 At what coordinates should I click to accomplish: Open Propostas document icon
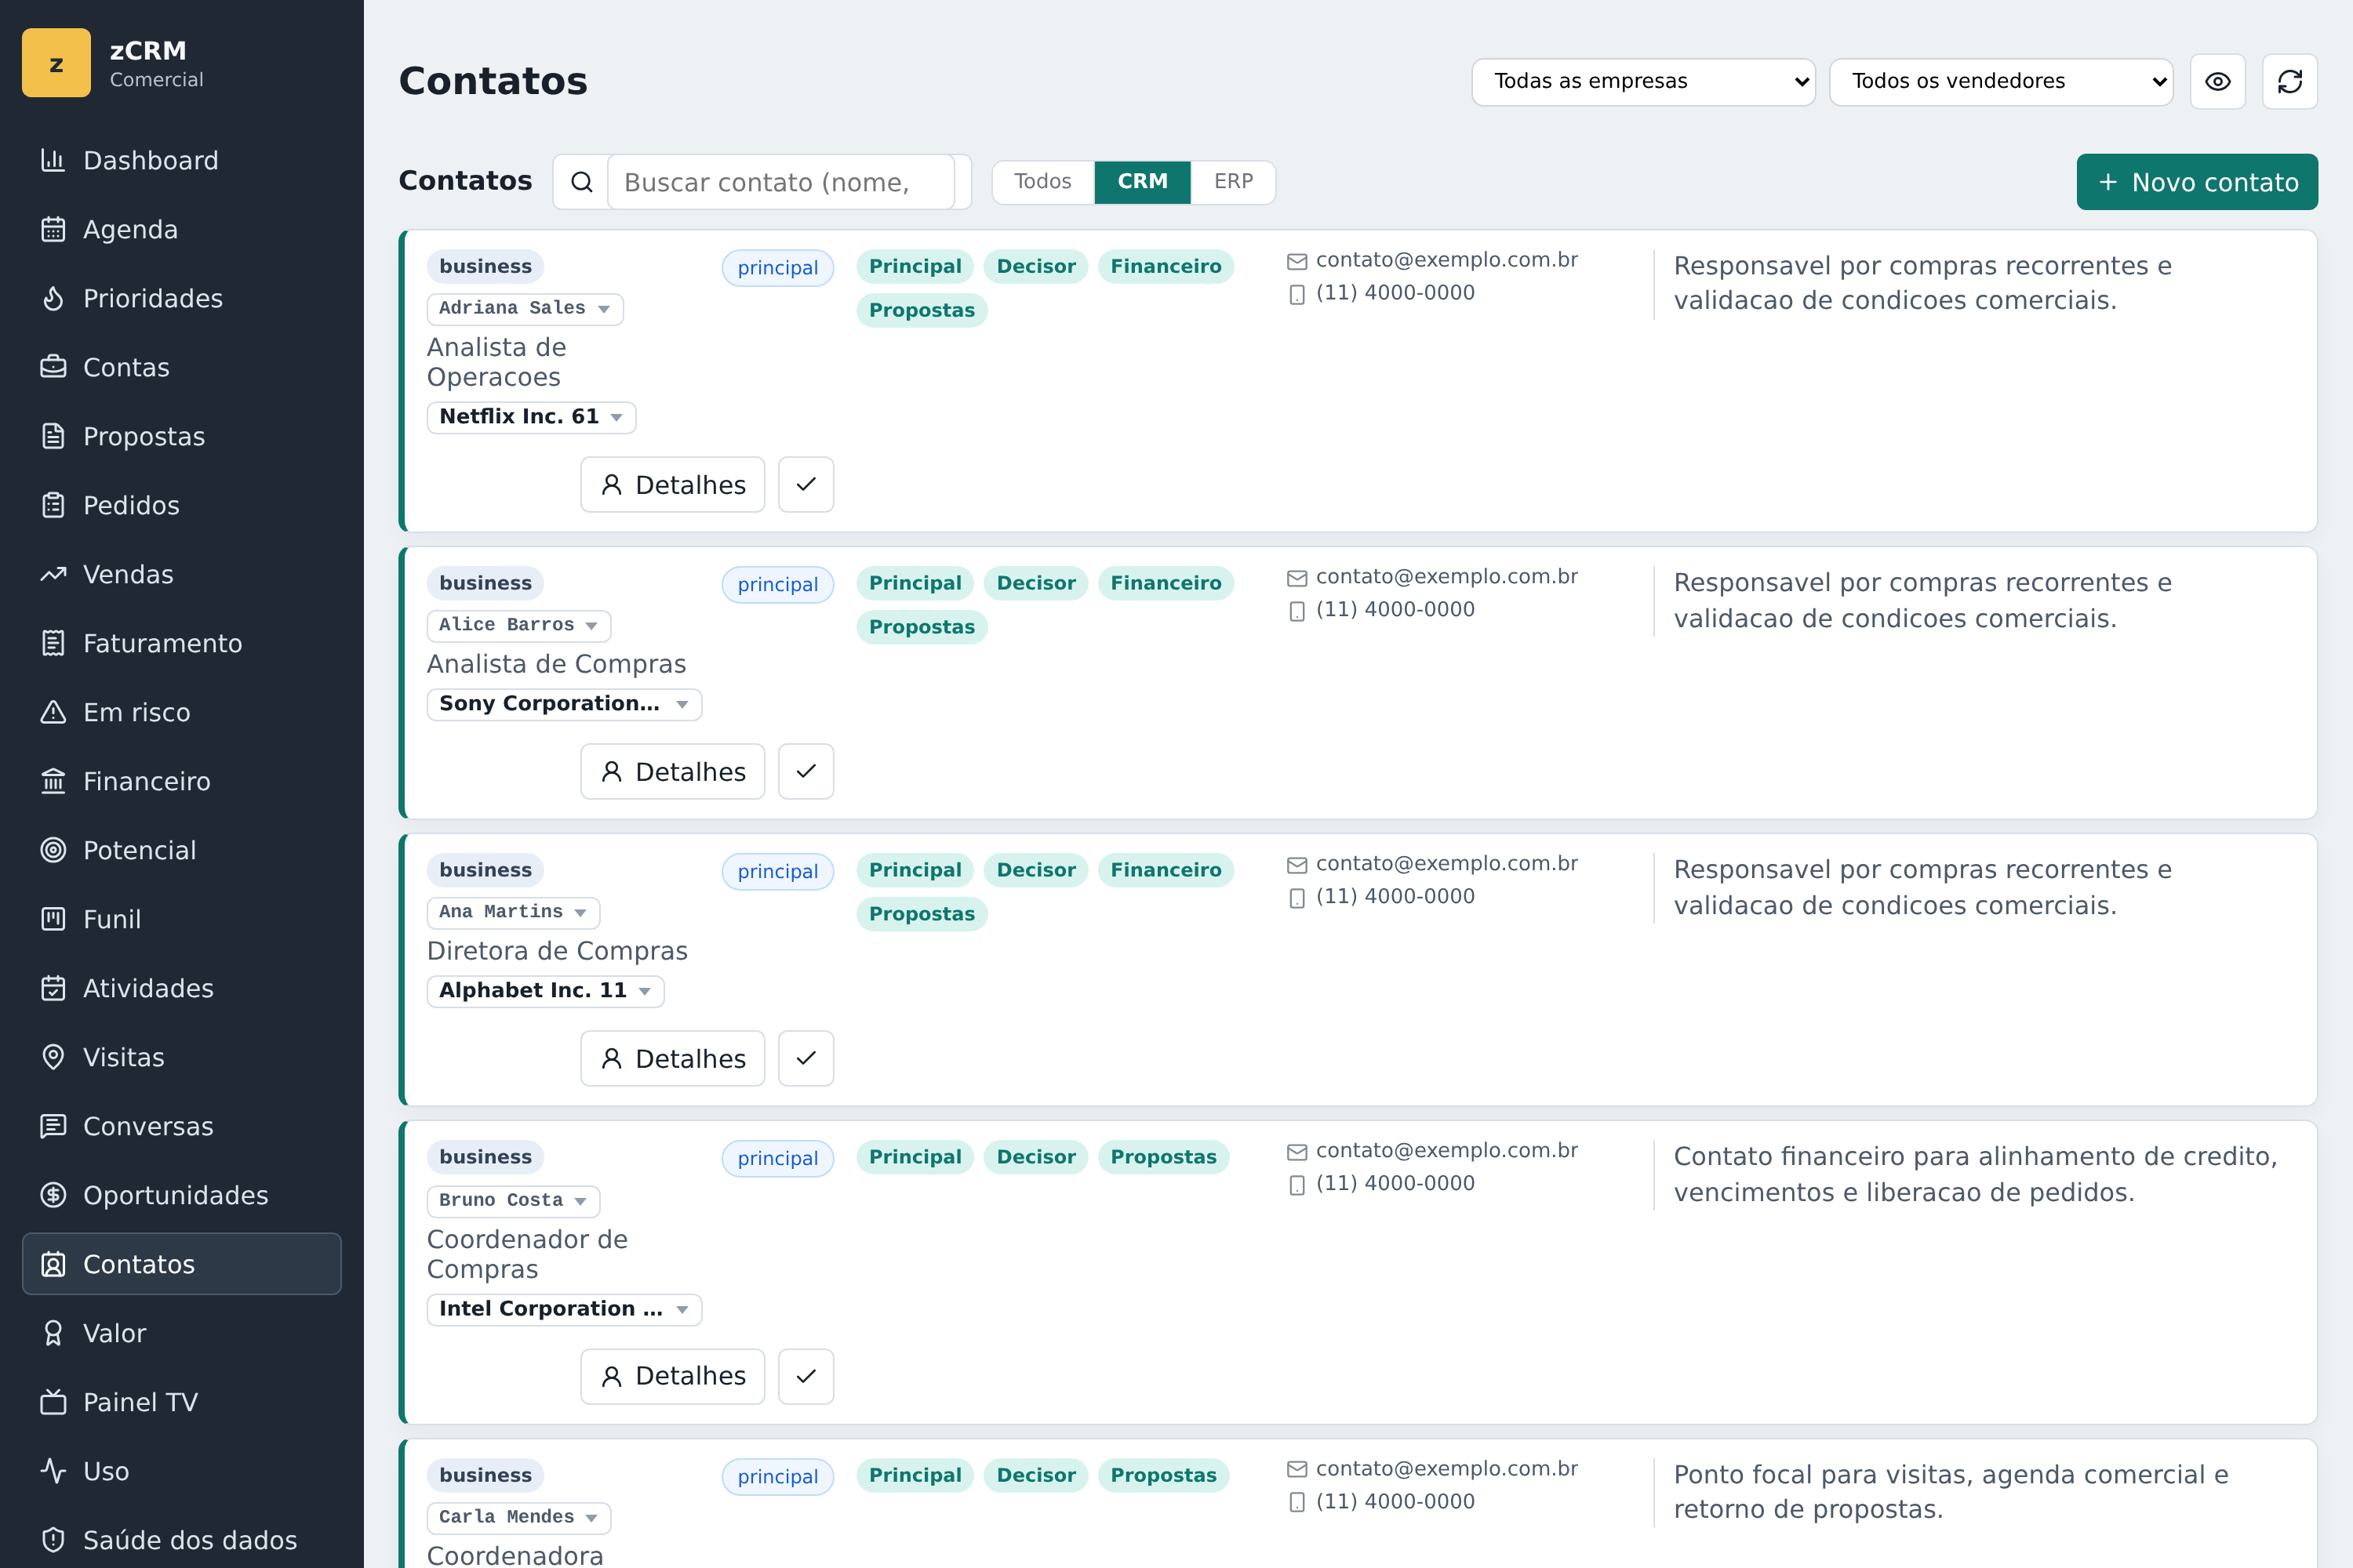point(53,436)
